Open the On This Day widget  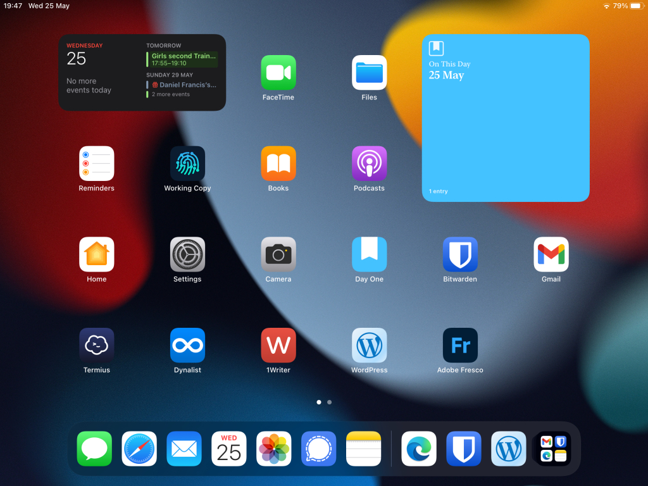pos(506,118)
